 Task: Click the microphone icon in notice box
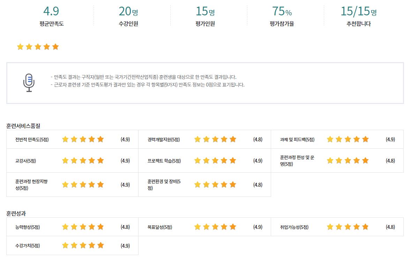point(29,83)
